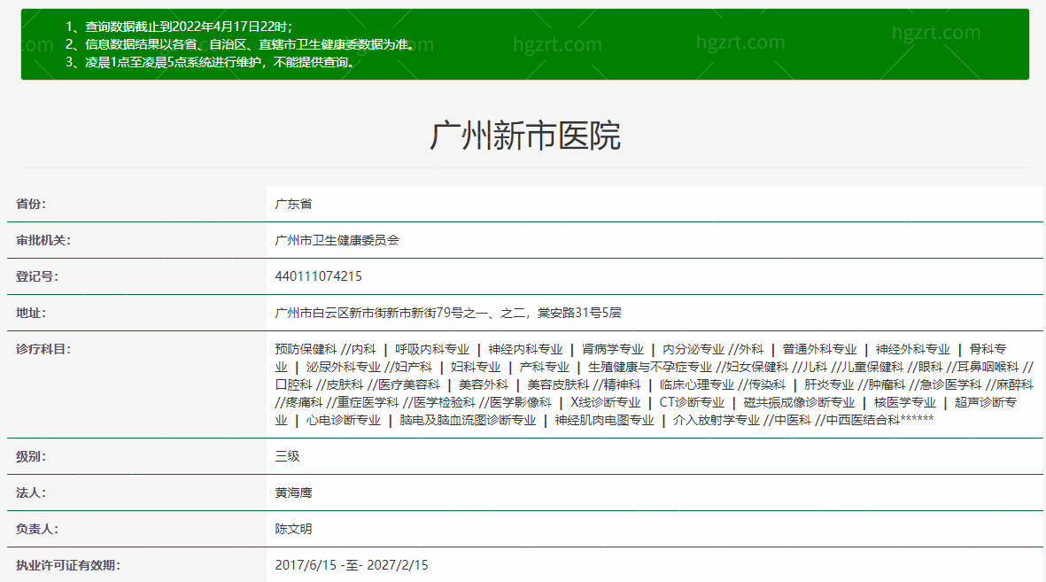Click the 执业许可证有效期 row label
1046x582 pixels.
67,565
